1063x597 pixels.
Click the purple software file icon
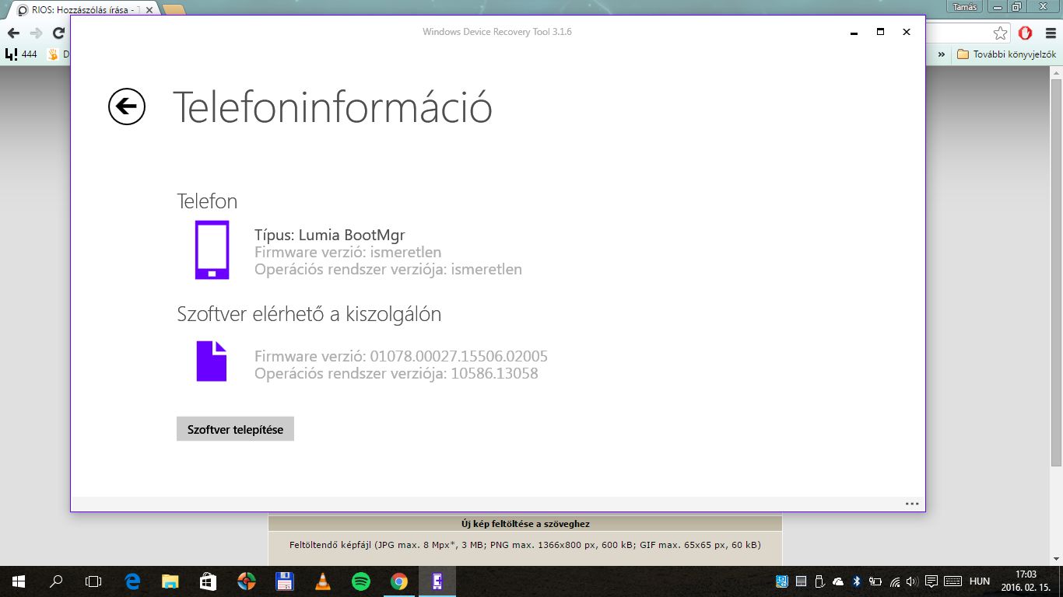212,361
